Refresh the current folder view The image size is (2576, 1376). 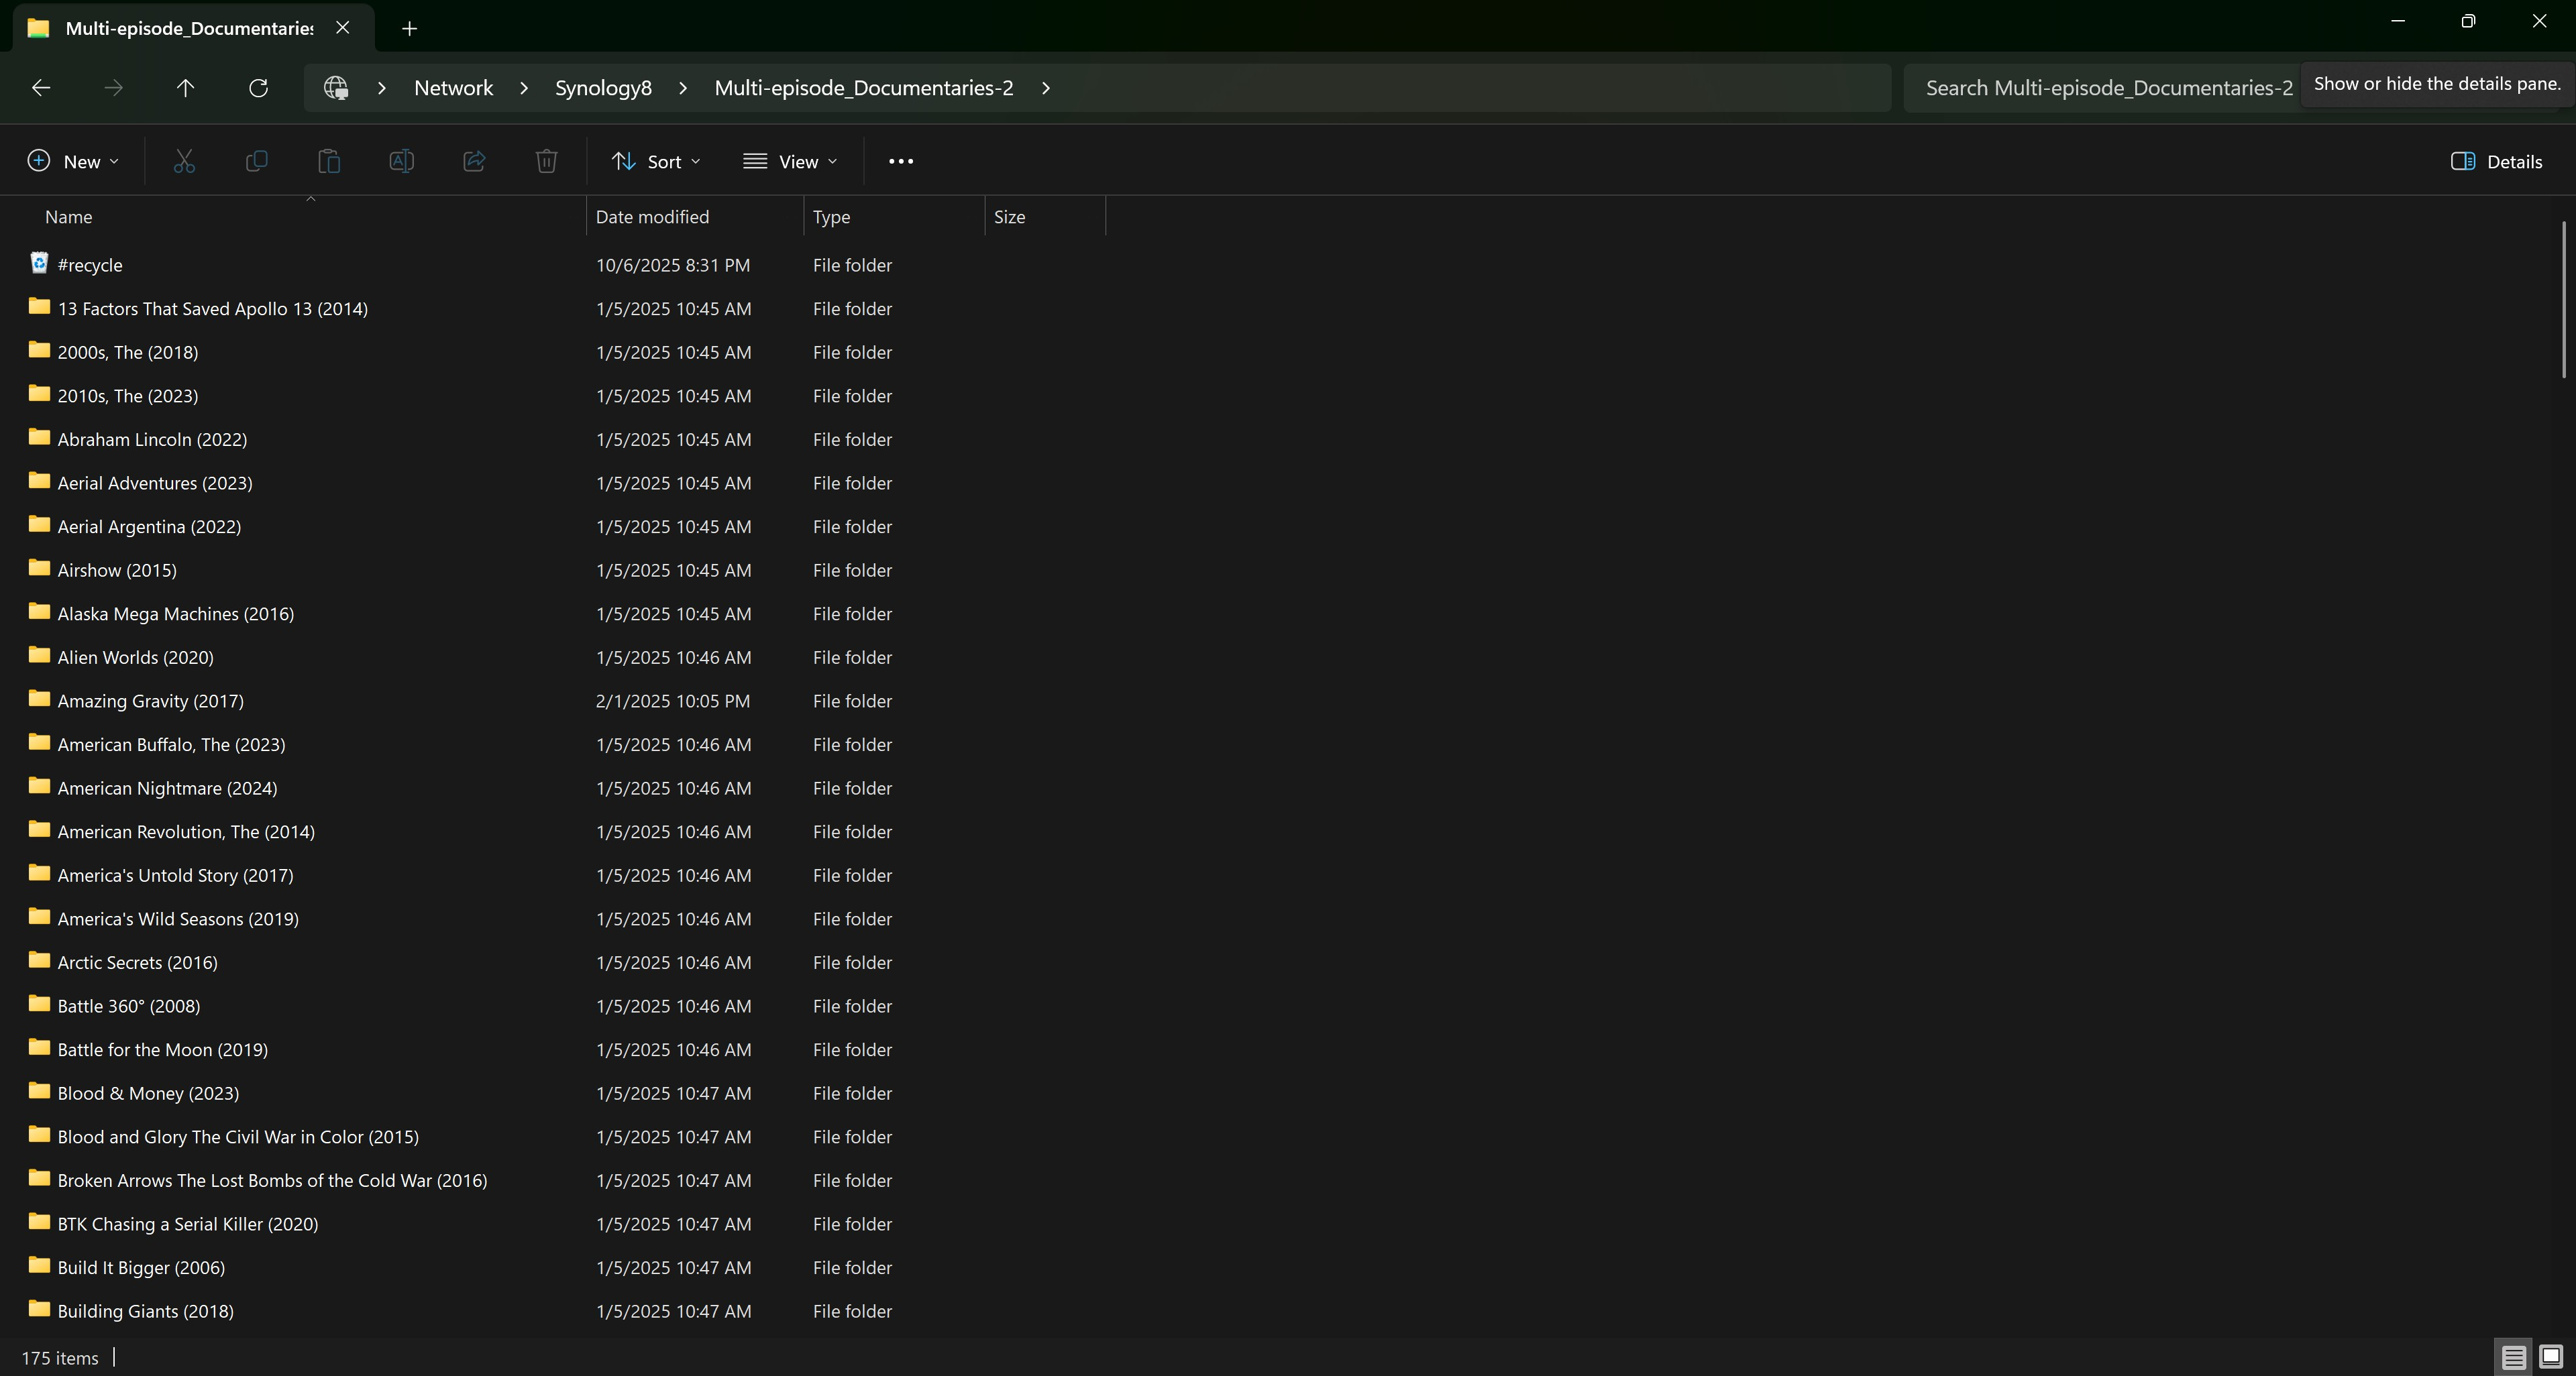258,88
